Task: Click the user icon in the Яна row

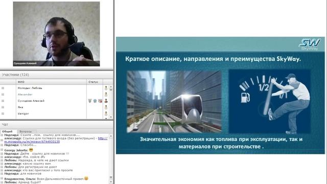Action: click(106, 107)
